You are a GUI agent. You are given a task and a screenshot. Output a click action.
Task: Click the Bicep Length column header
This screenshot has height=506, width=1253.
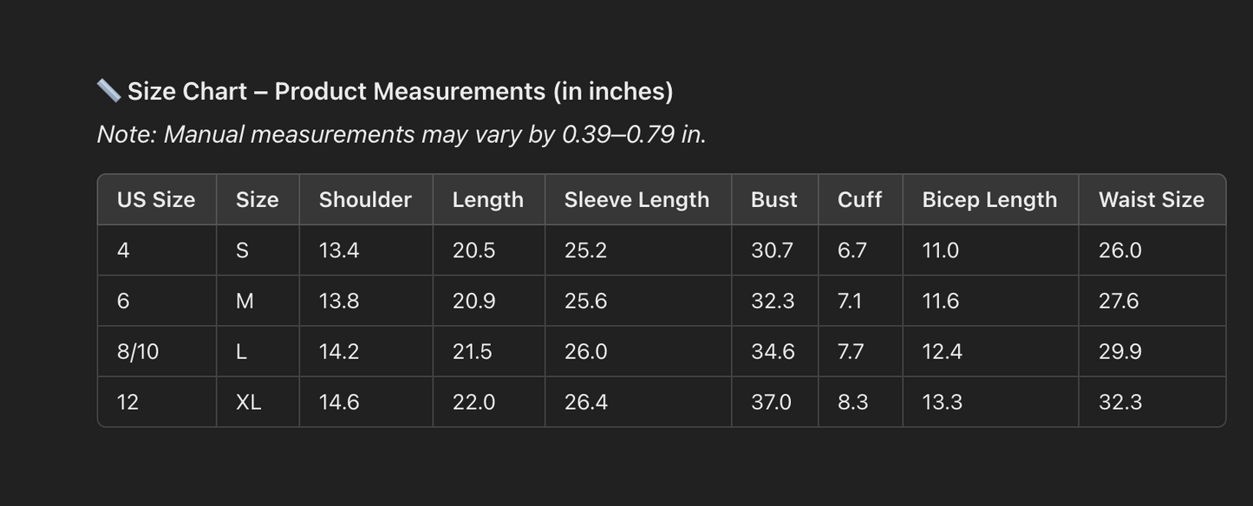tap(989, 199)
